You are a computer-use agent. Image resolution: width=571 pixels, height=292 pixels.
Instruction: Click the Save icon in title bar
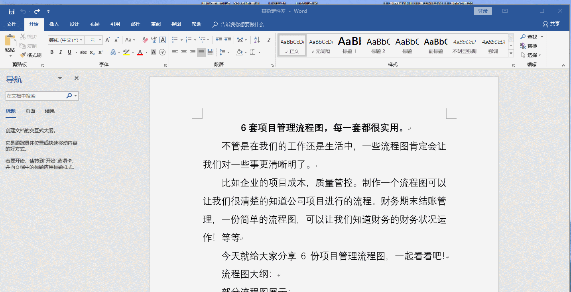pyautogui.click(x=12, y=11)
